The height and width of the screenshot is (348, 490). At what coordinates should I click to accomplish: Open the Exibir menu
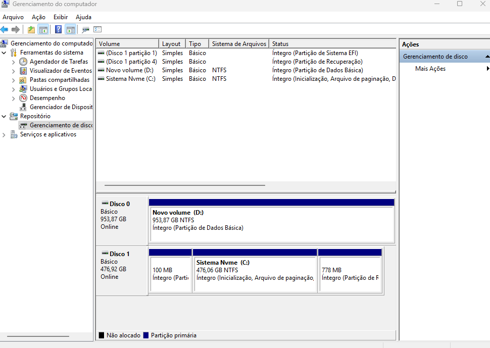(x=61, y=17)
